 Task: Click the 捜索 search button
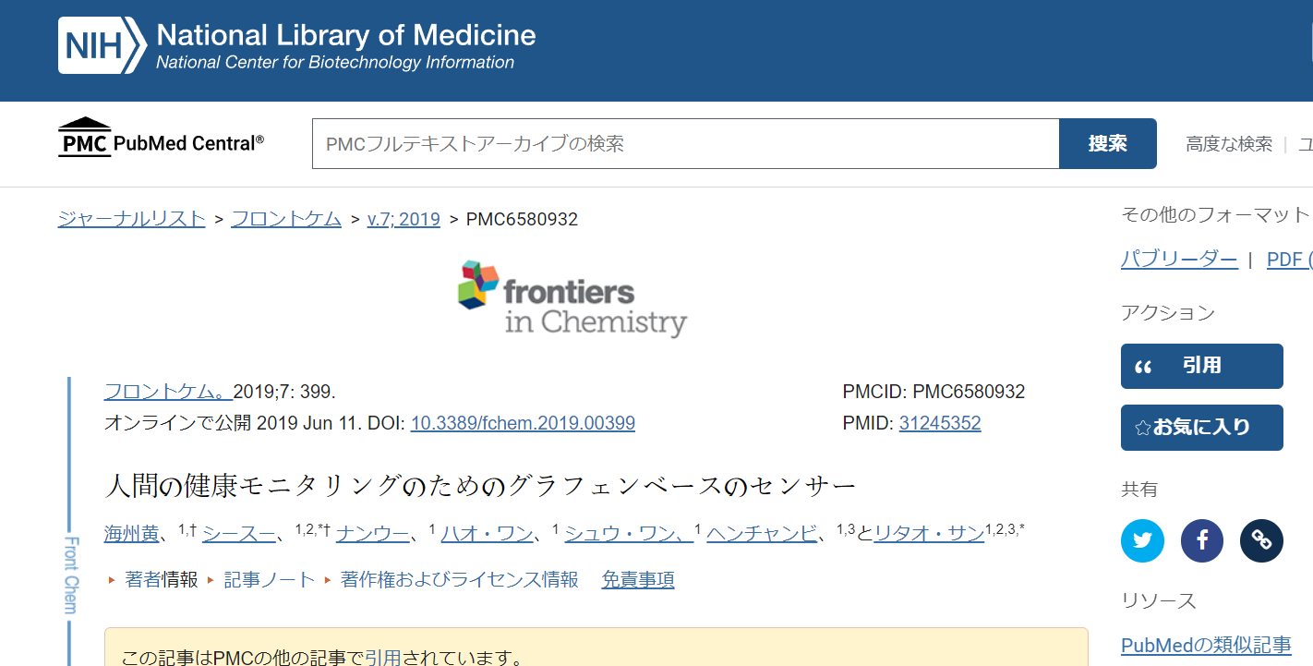(1108, 144)
